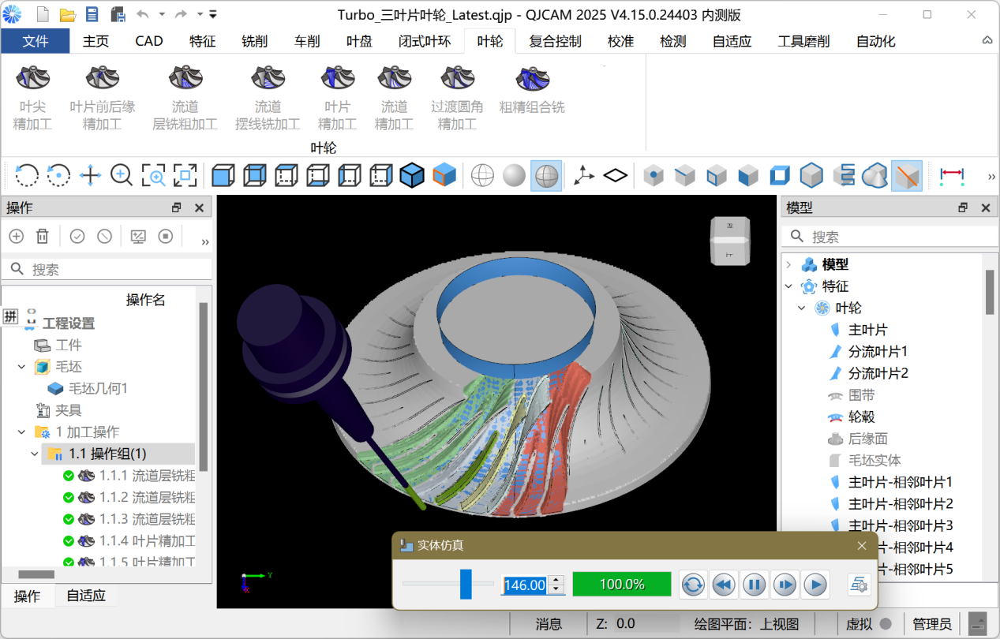Click the 叶尖精加工 ribbon icon
Image resolution: width=1000 pixels, height=639 pixels.
(x=32, y=78)
